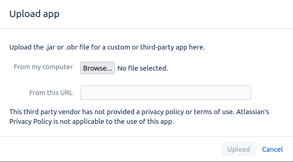Click "This third party" starting the notice

click(x=33, y=112)
